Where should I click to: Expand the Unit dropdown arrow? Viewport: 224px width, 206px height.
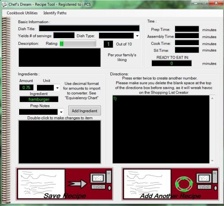click(57, 88)
